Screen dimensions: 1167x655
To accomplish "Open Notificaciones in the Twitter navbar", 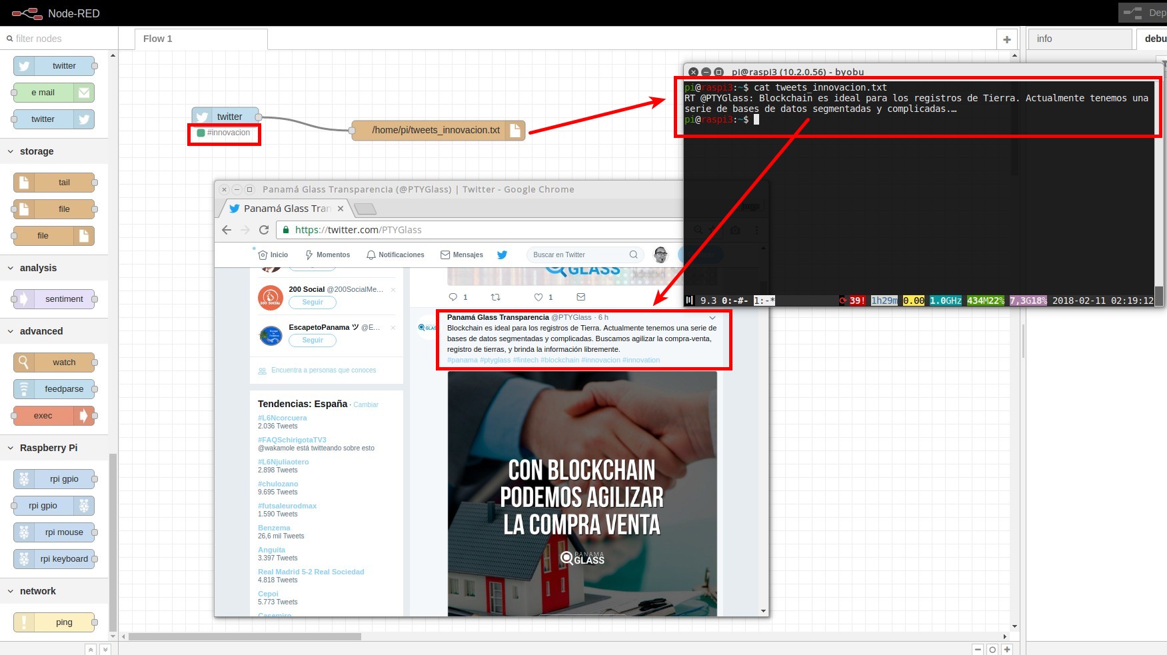I will click(x=395, y=255).
